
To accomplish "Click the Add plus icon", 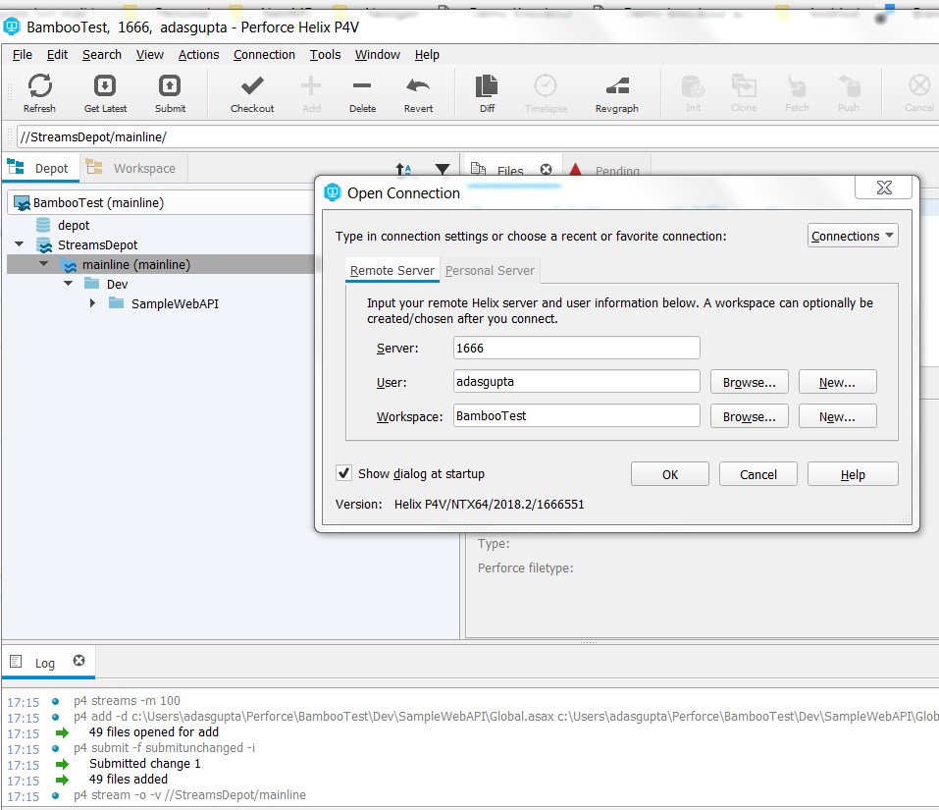I will [x=311, y=86].
